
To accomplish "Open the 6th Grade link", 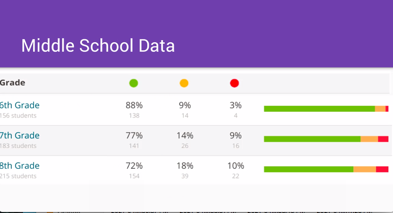I will (20, 105).
